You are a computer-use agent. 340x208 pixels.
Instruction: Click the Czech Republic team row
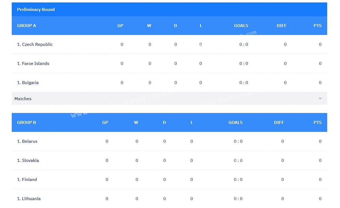click(x=169, y=44)
